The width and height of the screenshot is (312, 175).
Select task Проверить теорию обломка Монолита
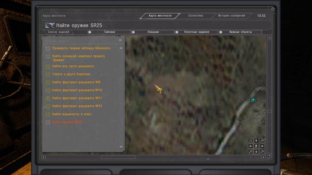click(x=81, y=48)
